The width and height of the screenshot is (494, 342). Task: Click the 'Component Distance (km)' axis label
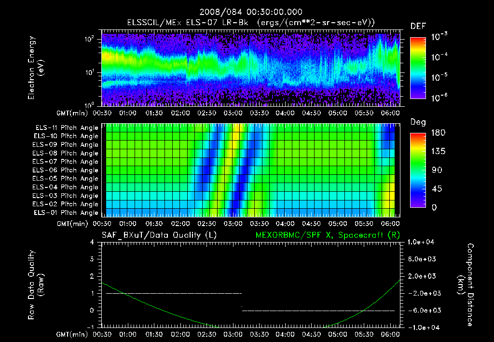click(x=466, y=285)
